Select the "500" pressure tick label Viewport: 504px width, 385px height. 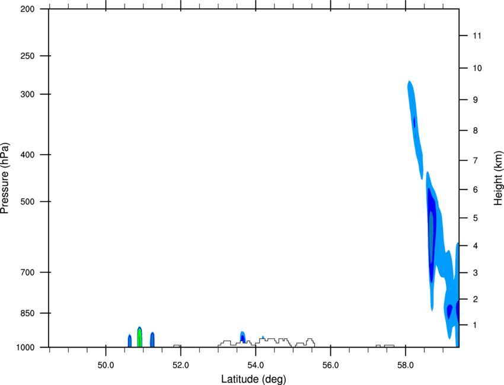click(x=27, y=202)
